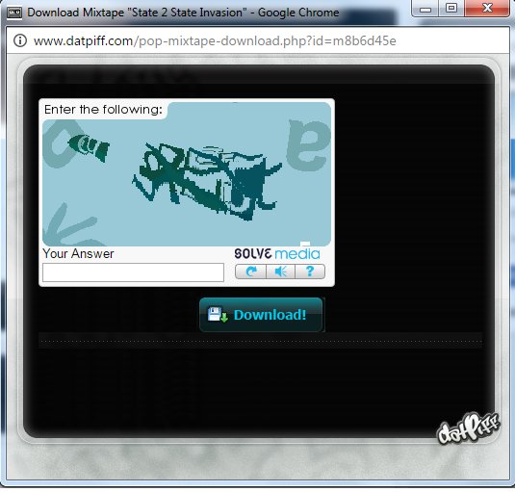This screenshot has height=492, width=515.
Task: Maximize the Chrome popup window
Action: pyautogui.click(x=451, y=9)
